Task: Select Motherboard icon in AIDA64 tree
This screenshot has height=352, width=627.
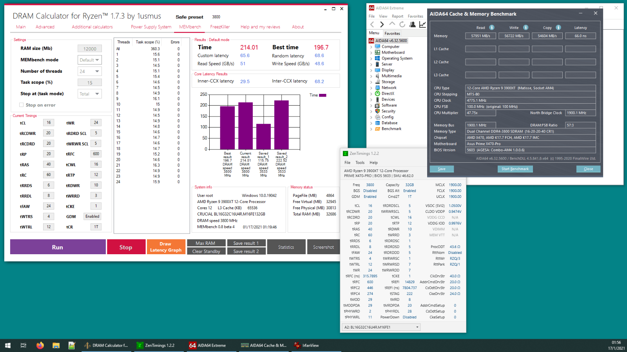Action: 377,52
